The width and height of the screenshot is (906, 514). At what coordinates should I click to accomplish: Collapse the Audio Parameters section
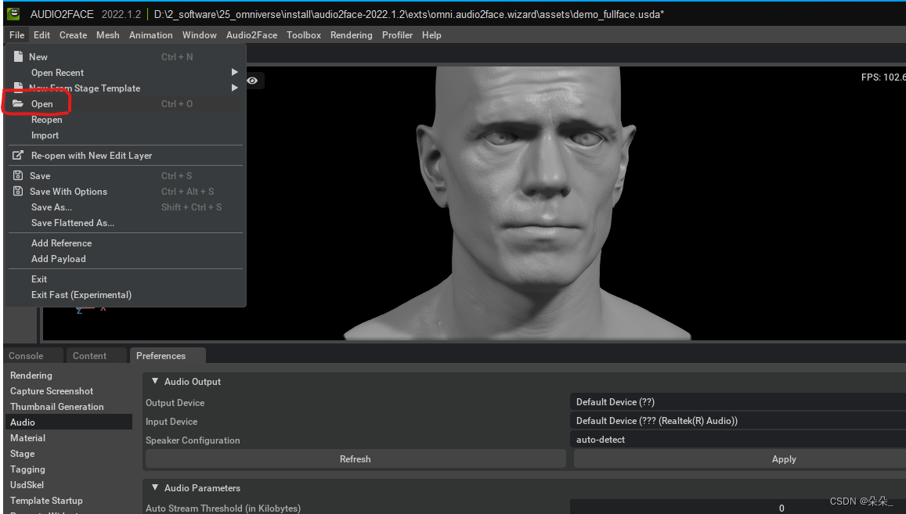click(155, 487)
